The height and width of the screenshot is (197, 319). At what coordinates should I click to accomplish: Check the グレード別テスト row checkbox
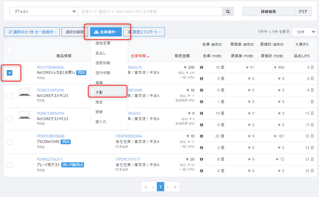[x=10, y=165]
